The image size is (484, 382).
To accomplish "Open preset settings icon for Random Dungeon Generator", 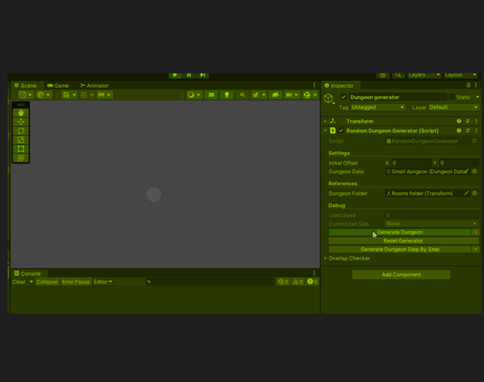I will [467, 131].
